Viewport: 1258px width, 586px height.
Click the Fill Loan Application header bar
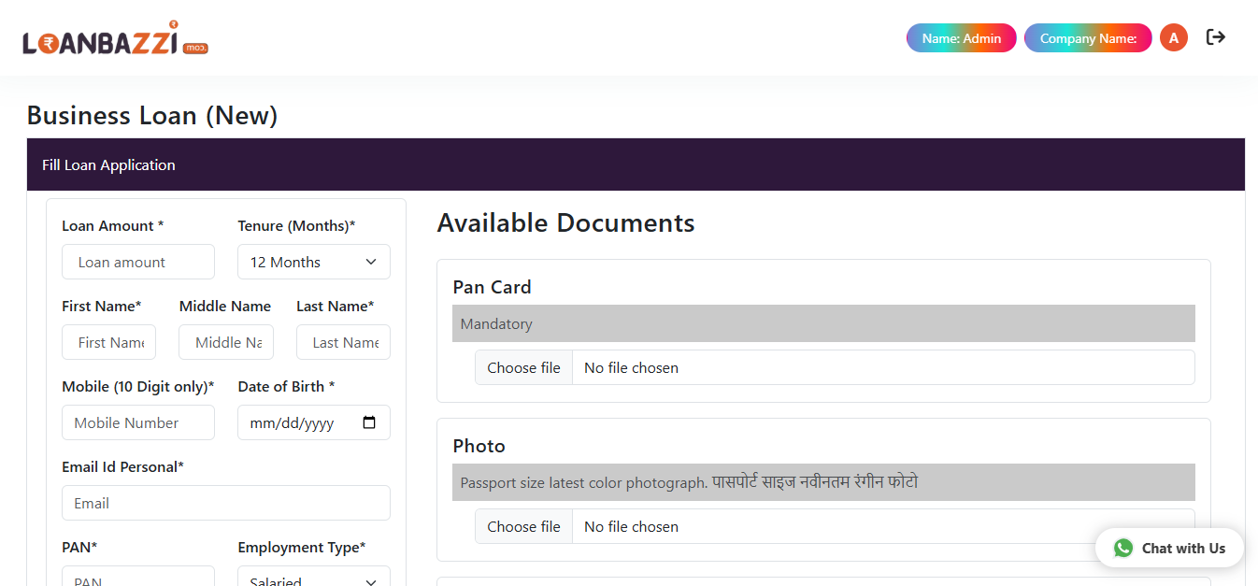point(636,164)
